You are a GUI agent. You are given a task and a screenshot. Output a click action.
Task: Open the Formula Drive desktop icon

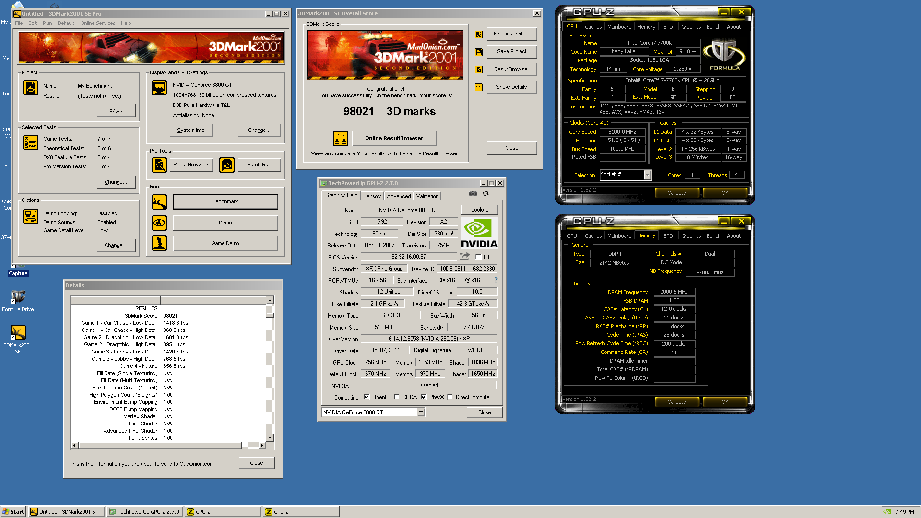click(18, 301)
